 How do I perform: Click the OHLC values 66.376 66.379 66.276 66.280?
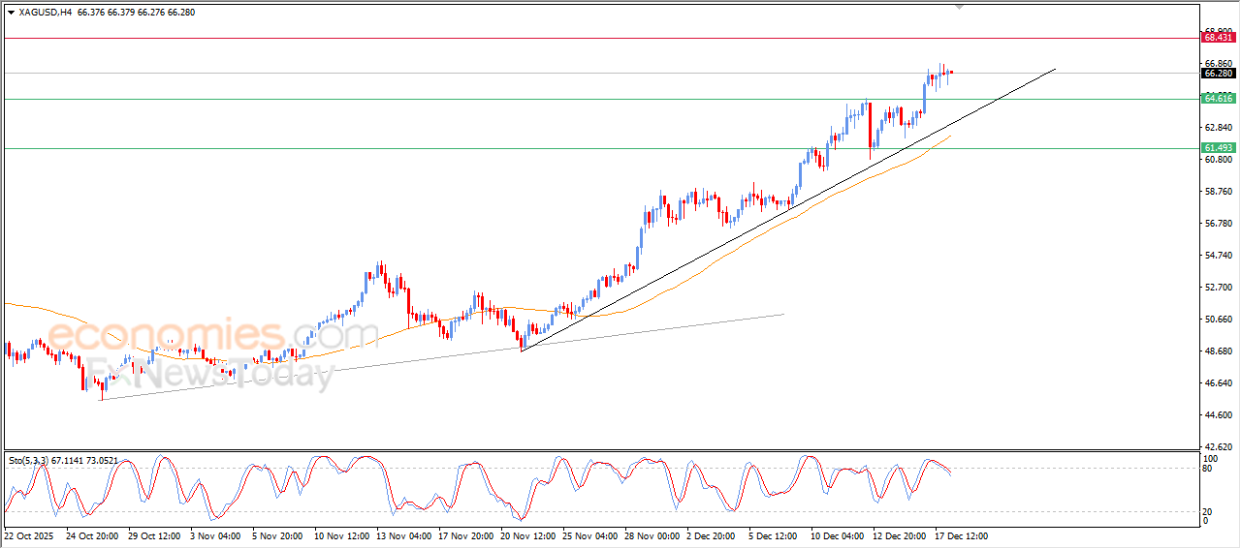(136, 13)
